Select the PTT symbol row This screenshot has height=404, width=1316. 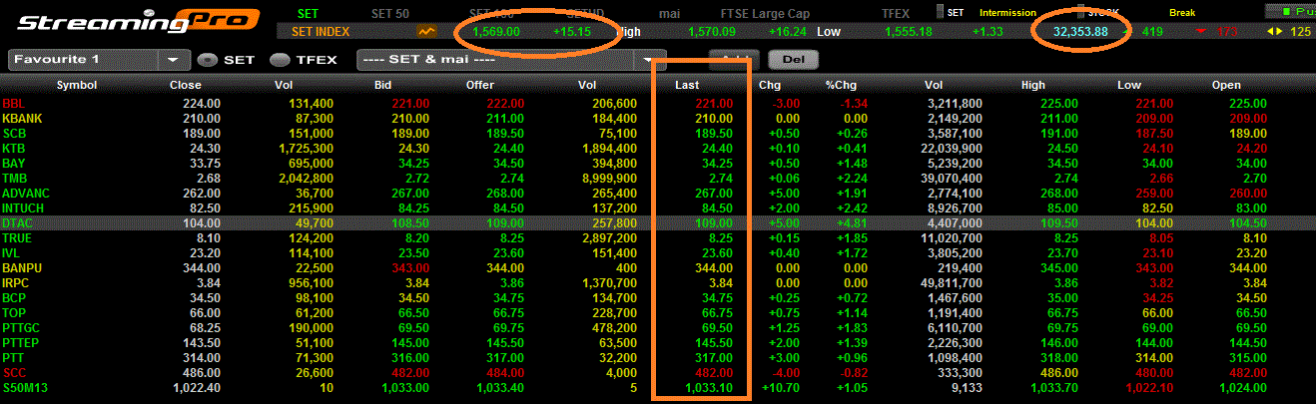point(658,358)
